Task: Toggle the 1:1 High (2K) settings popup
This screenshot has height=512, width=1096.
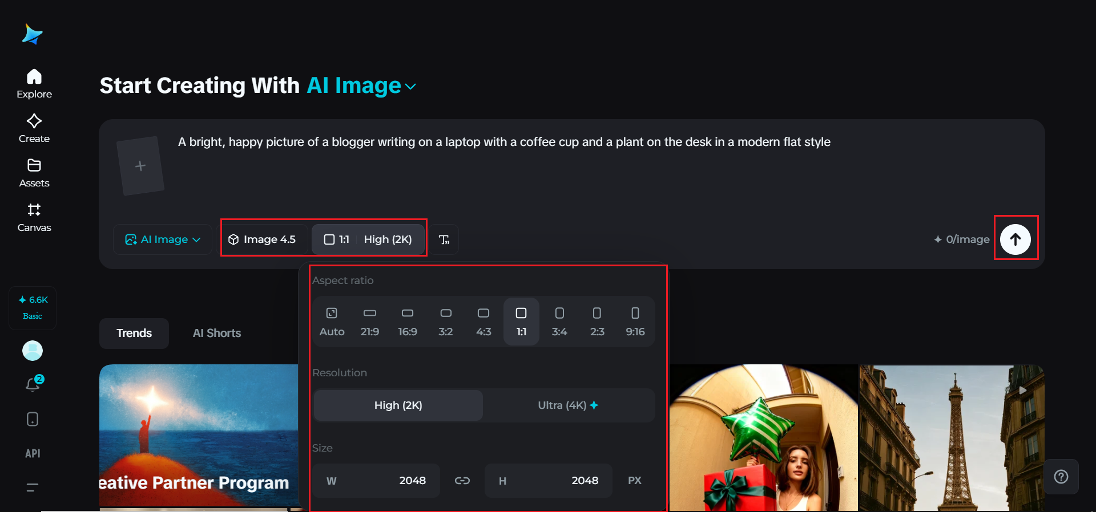Action: pos(368,239)
